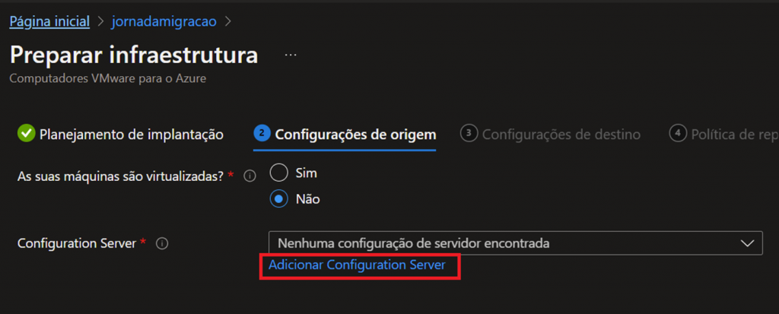Image resolution: width=779 pixels, height=314 pixels.
Task: Open the Política de rep... tab
Action: click(733, 135)
